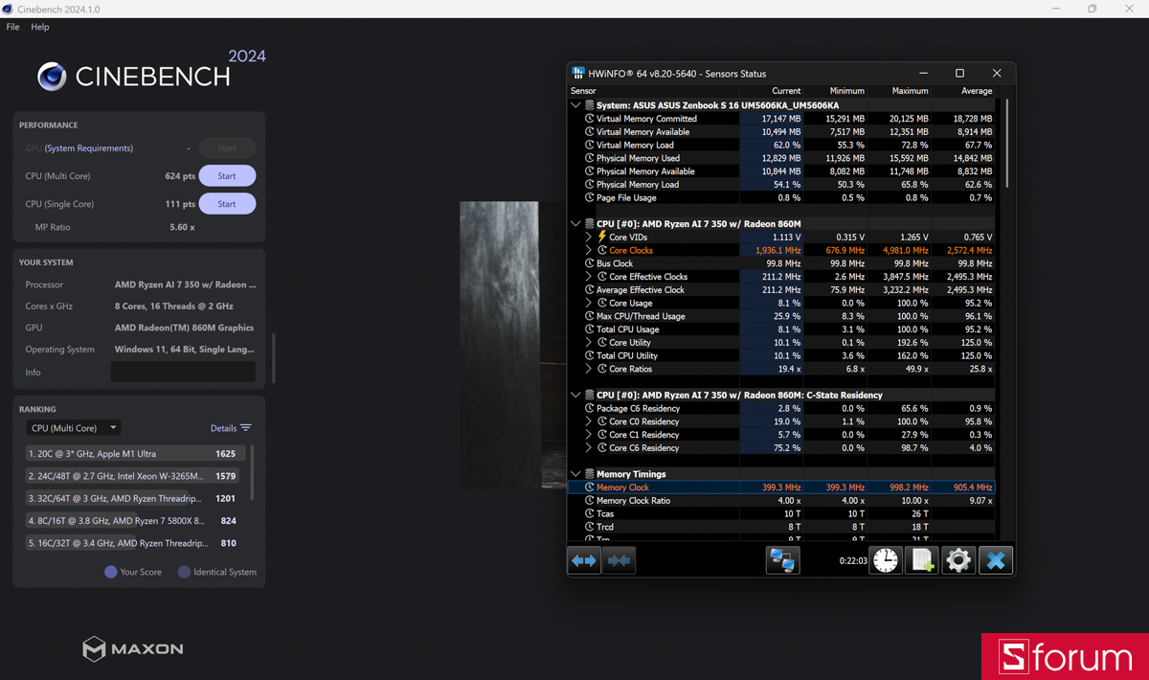Open HWiNFO sensor settings gear
This screenshot has height=680, width=1149.
958,560
